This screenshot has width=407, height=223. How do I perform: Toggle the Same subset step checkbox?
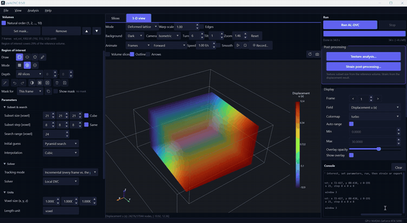[x=86, y=125]
